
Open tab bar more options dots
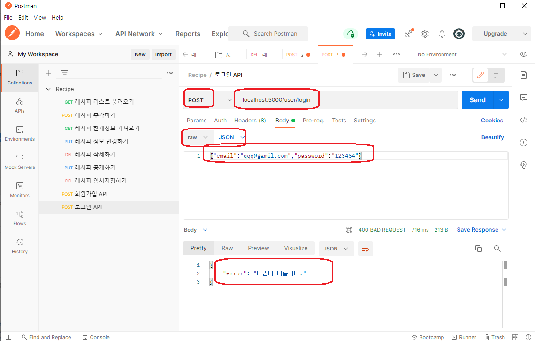click(397, 54)
